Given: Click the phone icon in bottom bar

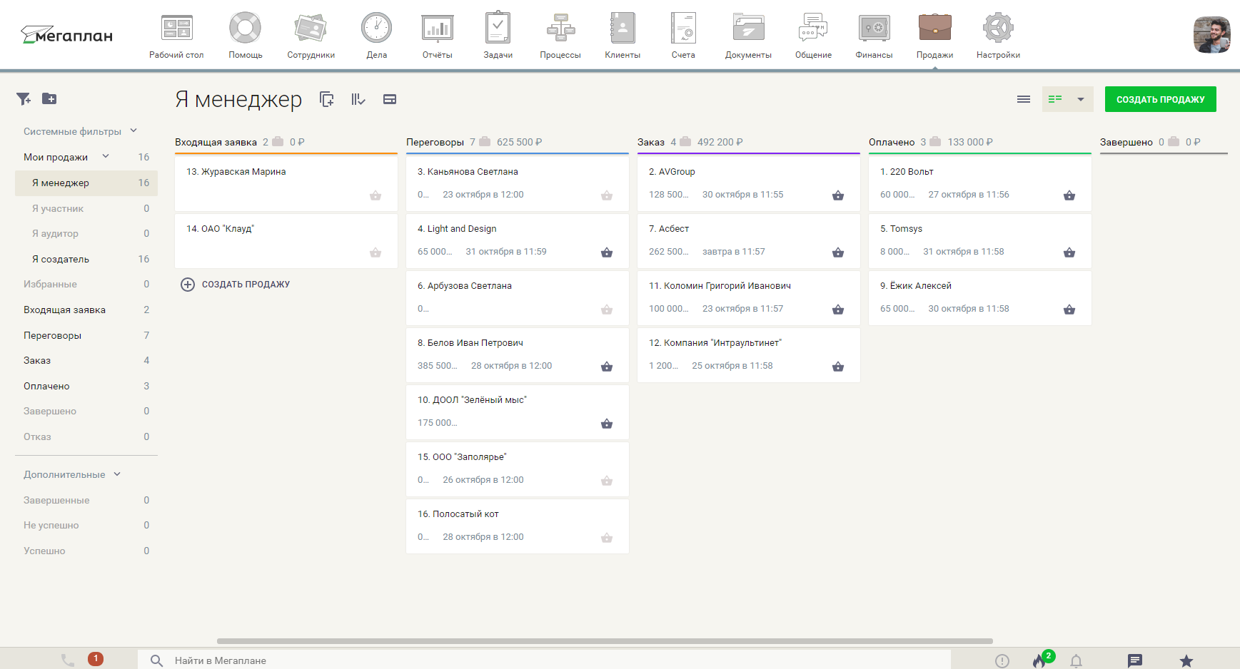Looking at the screenshot, I should pyautogui.click(x=68, y=660).
